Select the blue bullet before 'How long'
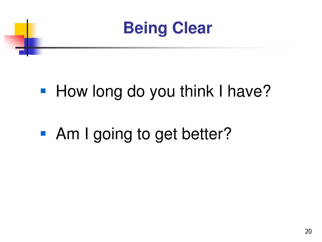The height and width of the screenshot is (242, 322). [43, 91]
